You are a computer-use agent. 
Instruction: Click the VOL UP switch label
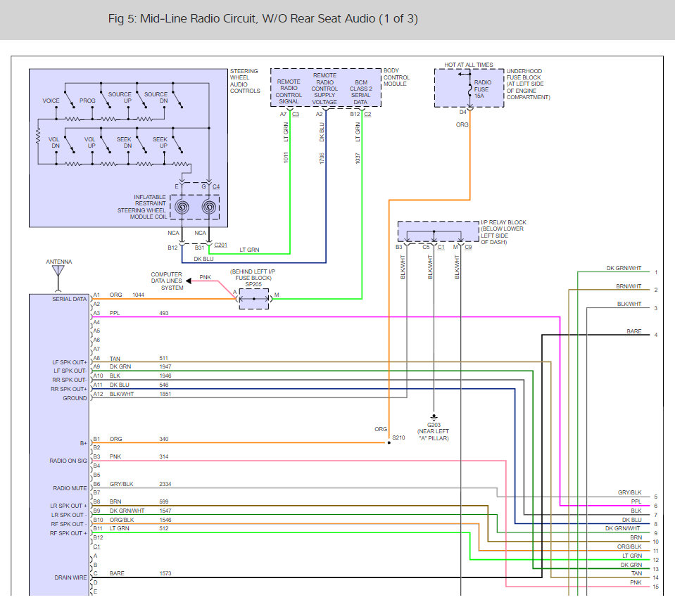tap(89, 142)
